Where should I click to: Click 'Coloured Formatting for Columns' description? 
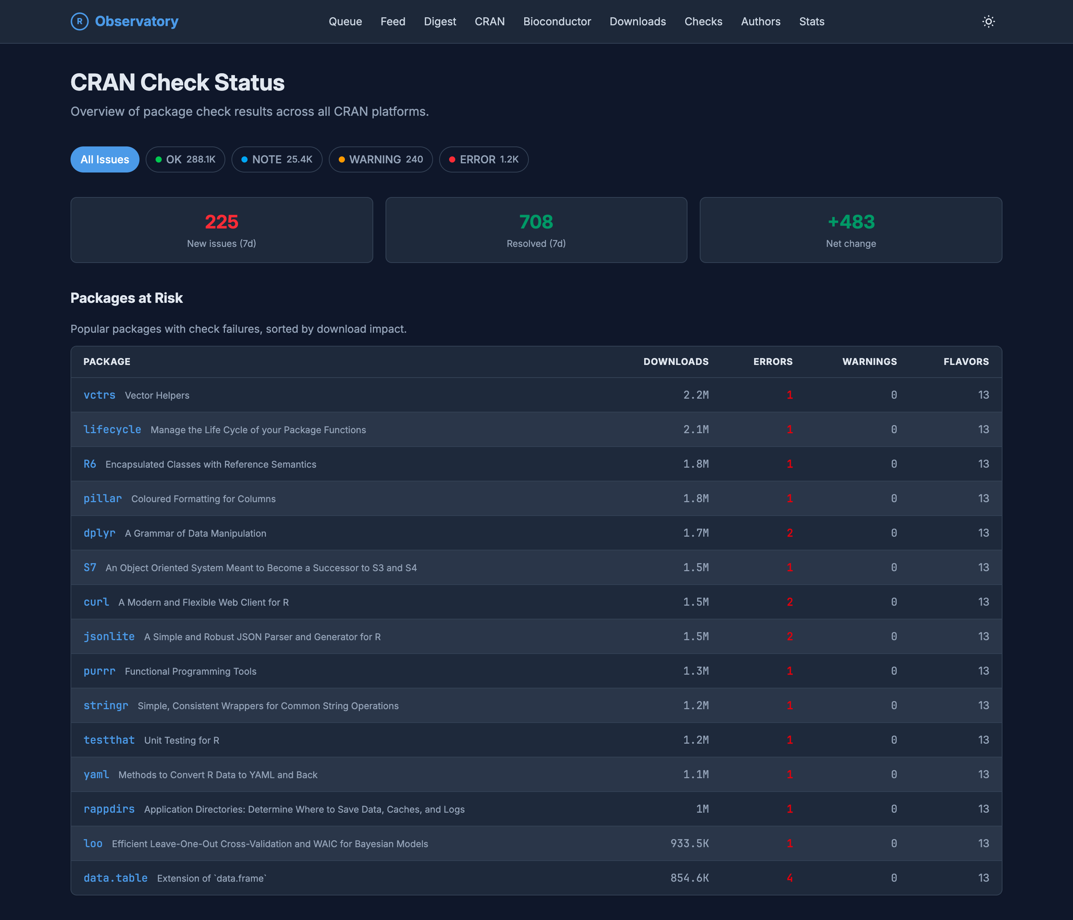[203, 499]
